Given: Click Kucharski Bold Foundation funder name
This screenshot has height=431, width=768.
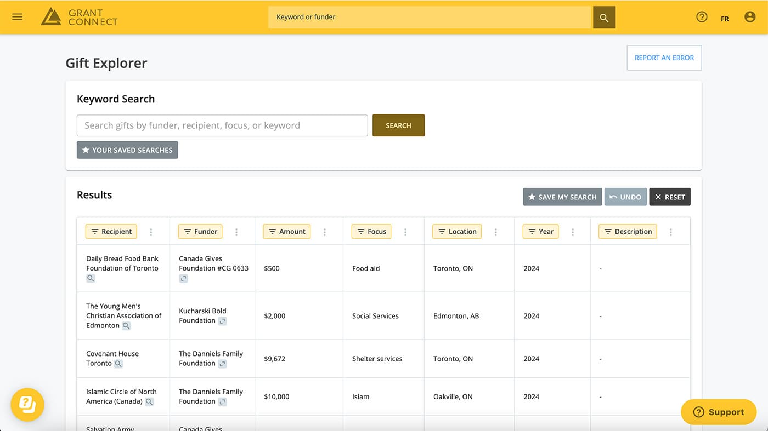Looking at the screenshot, I should [202, 315].
